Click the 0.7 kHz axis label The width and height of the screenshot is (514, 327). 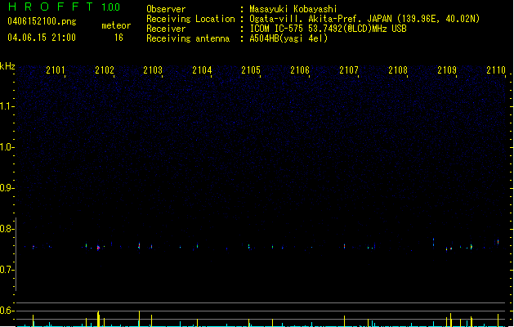pos(7,270)
